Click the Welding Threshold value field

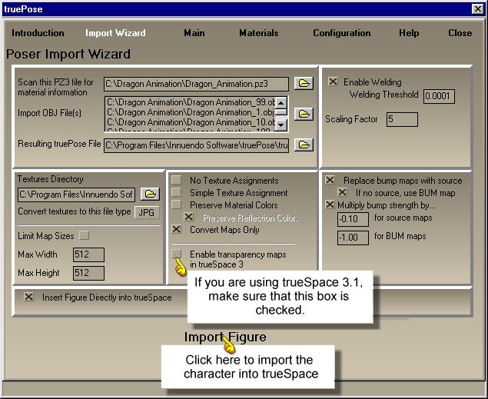click(438, 96)
